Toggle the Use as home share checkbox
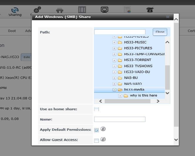This screenshot has width=195, height=156. point(96,109)
